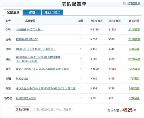Open the 蓝宝石TOXIC R9 270X link
The height and width of the screenshot is (118, 144).
coord(42,69)
